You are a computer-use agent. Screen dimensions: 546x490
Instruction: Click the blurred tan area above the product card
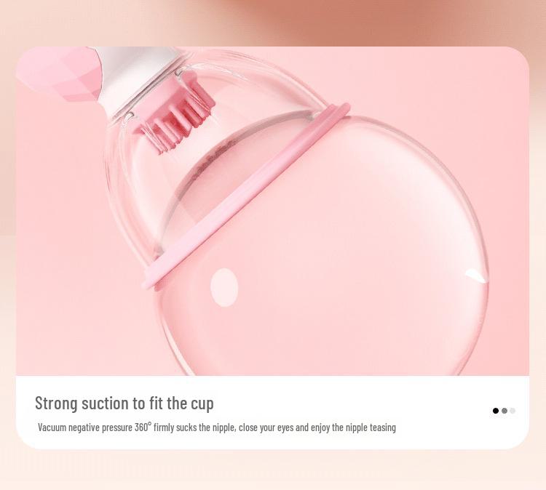[x=348, y=23]
